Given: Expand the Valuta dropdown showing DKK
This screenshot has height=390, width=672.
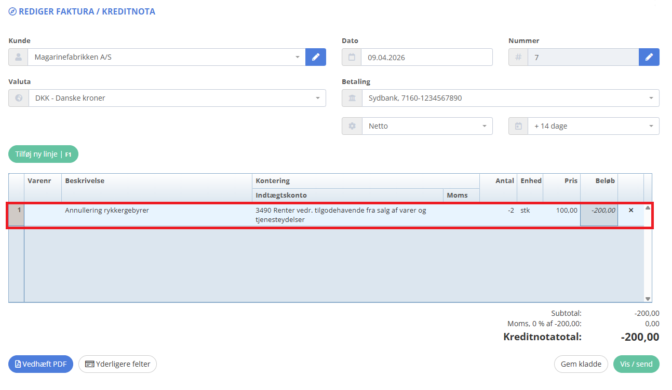Looking at the screenshot, I should 177,98.
